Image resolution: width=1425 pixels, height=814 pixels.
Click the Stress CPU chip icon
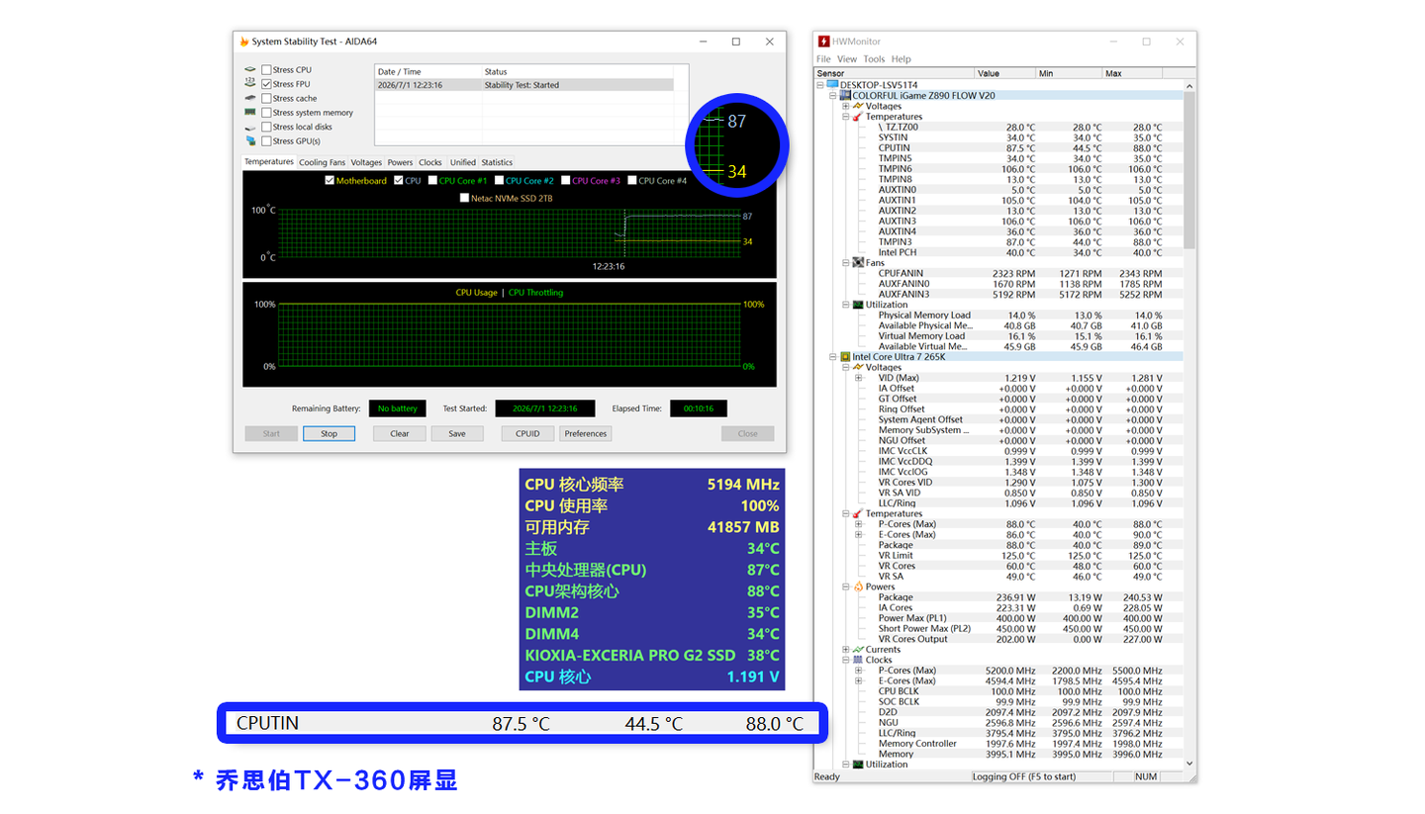[x=250, y=70]
